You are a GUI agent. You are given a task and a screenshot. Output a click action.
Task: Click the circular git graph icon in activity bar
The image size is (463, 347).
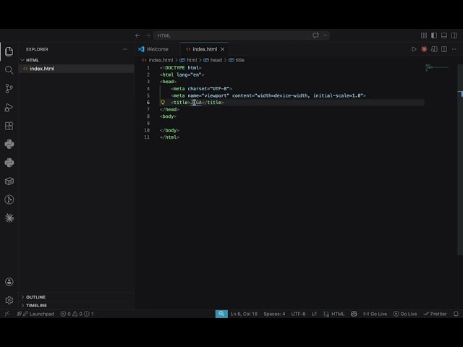point(9,200)
